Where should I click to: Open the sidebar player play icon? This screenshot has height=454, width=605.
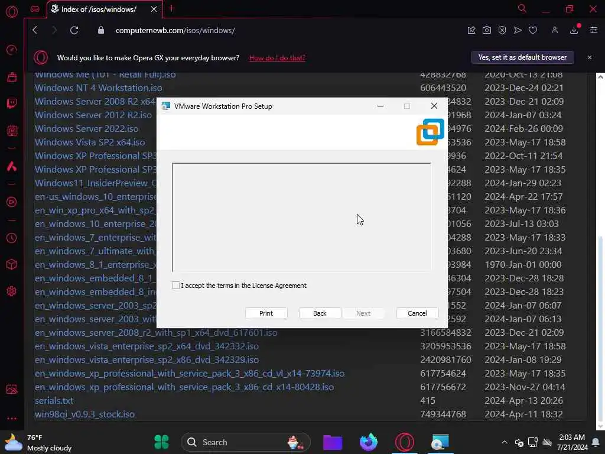[12, 202]
